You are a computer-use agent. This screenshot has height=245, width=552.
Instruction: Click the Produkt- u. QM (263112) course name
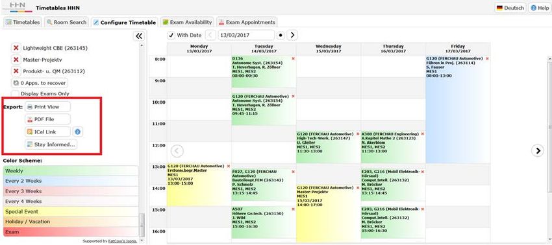pyautogui.click(x=54, y=71)
